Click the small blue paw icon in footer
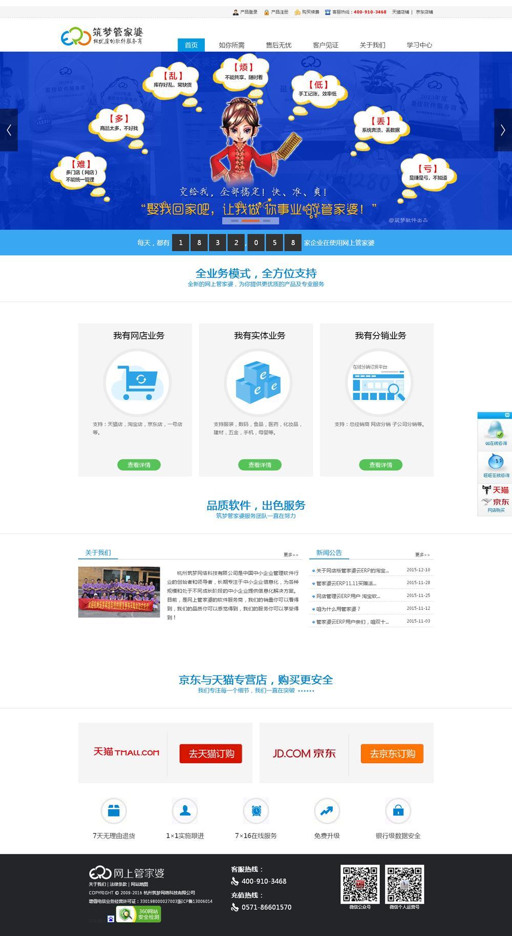The width and height of the screenshot is (512, 936). (x=111, y=919)
